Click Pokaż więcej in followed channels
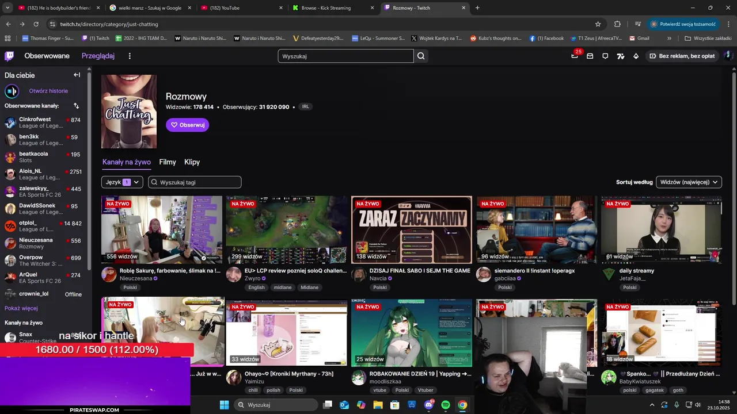Image resolution: width=737 pixels, height=414 pixels. (21, 308)
